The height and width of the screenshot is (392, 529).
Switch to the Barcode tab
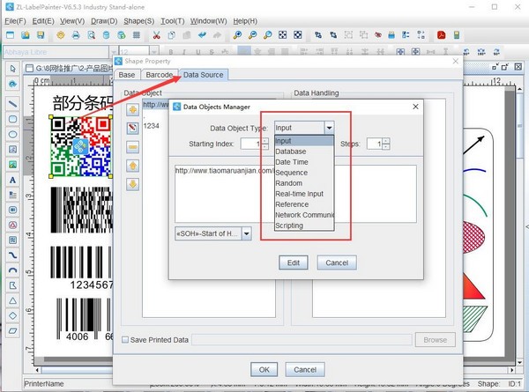[160, 75]
